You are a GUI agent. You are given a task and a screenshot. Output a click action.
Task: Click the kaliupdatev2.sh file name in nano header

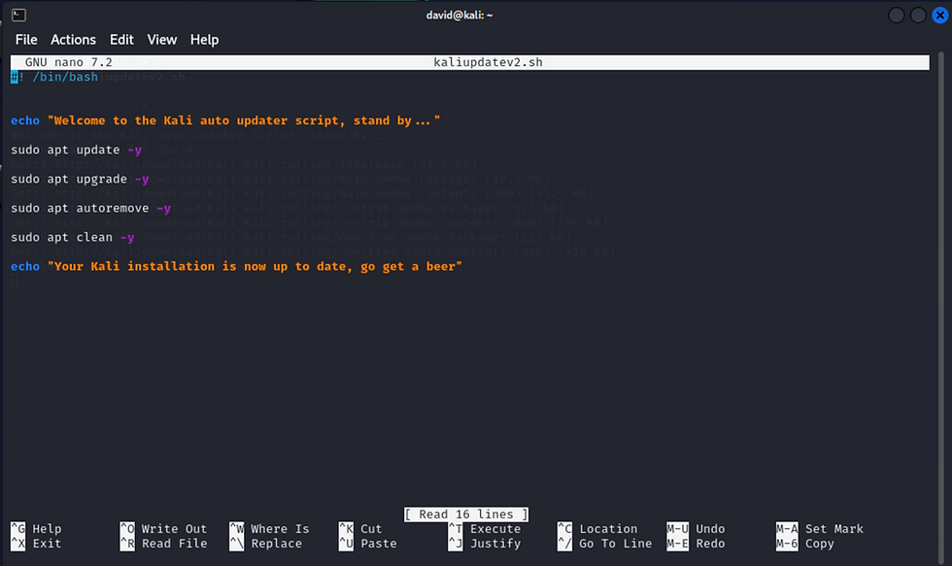(488, 62)
